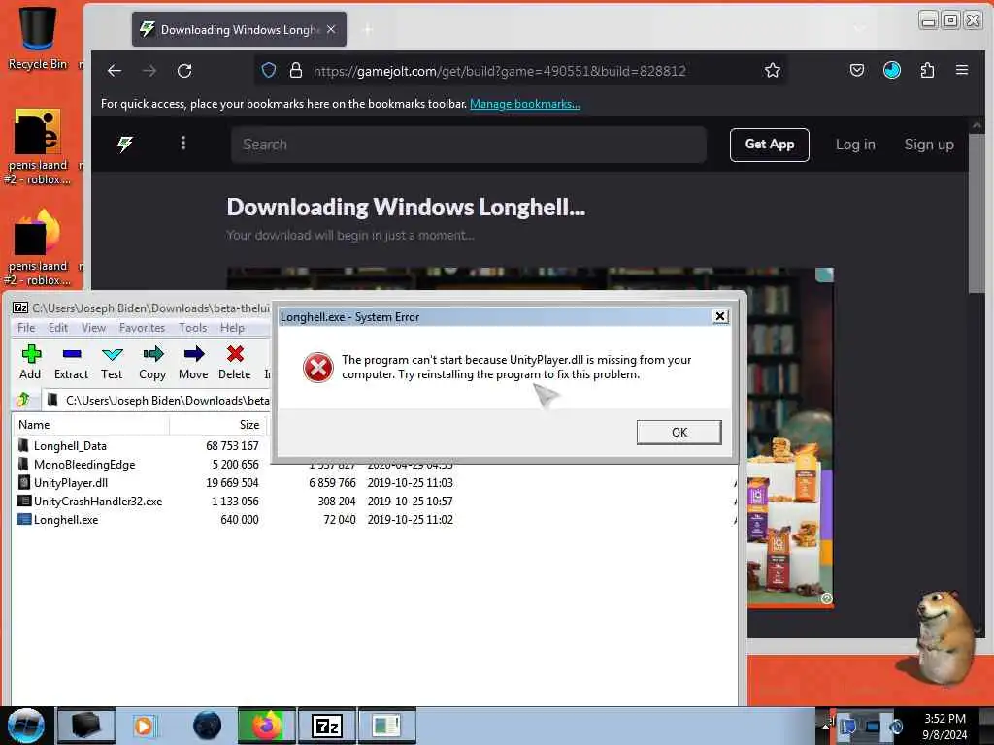Select the Downloading Windows Longhell tab
This screenshot has height=745, width=994.
(239, 29)
